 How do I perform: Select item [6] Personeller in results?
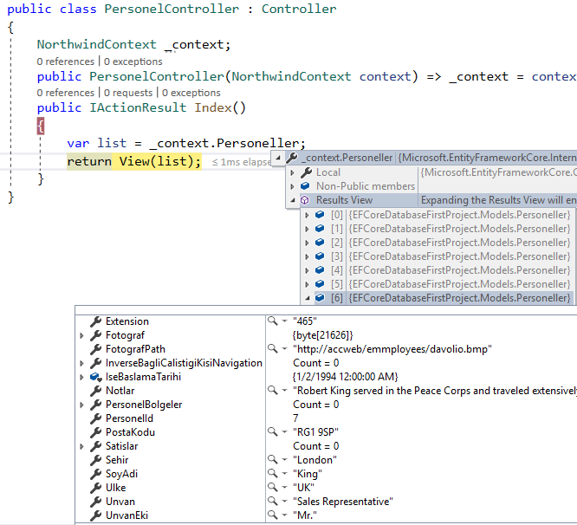pos(449,298)
